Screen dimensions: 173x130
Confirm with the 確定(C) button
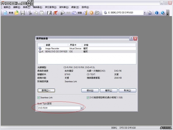click(x=109, y=91)
